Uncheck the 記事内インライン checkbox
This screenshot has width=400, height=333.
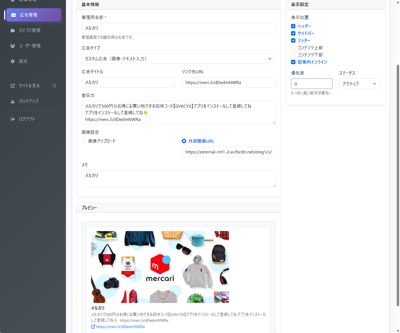click(x=293, y=62)
